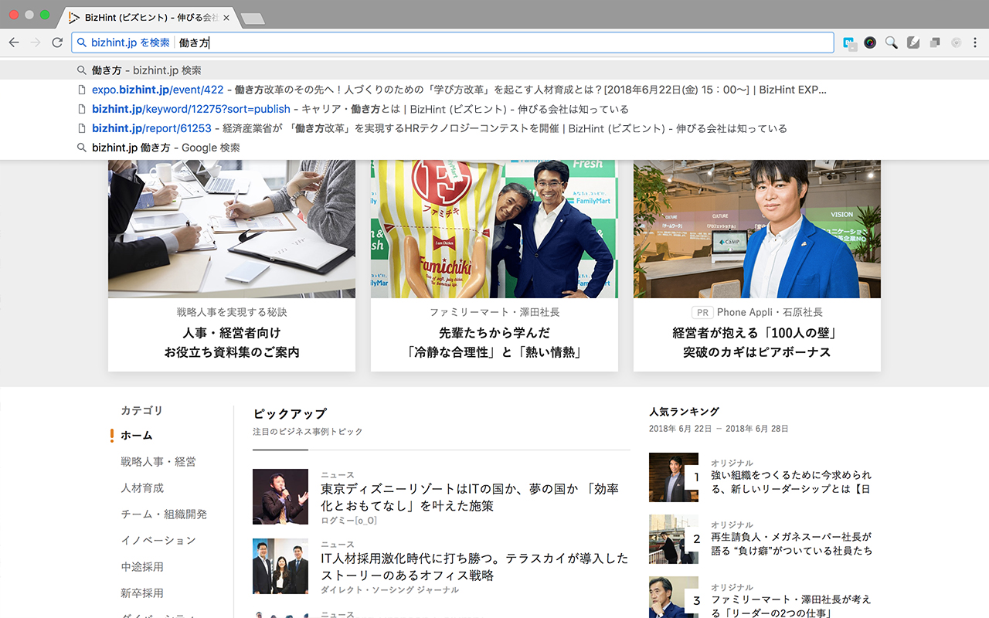Click the PR badge on Phone Appli card
Image resolution: width=989 pixels, height=618 pixels.
coord(702,312)
